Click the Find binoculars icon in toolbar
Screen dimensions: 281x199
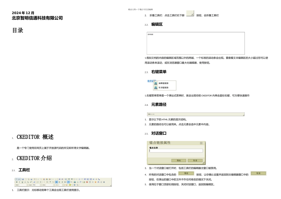[x=59, y=179]
